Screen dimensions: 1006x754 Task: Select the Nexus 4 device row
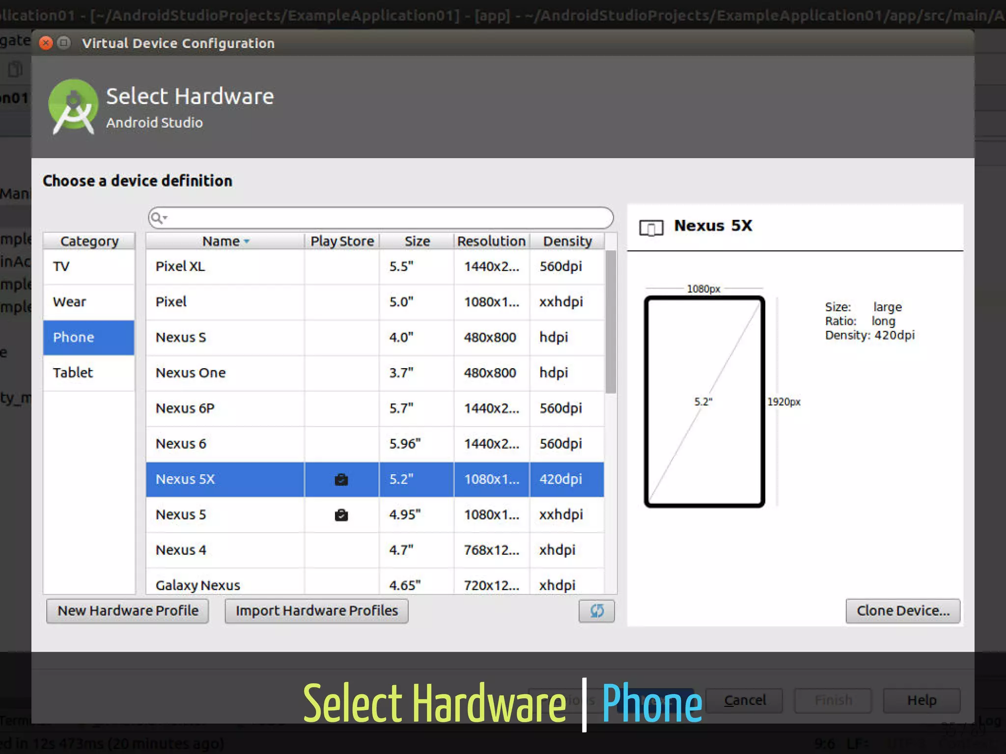[375, 550]
